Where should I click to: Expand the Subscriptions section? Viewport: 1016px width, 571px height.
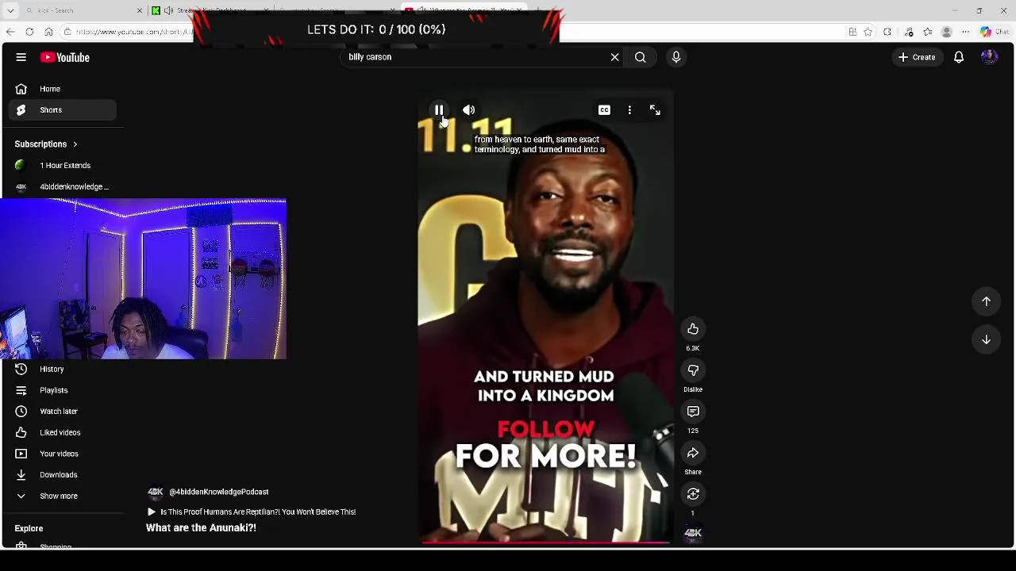(x=46, y=144)
